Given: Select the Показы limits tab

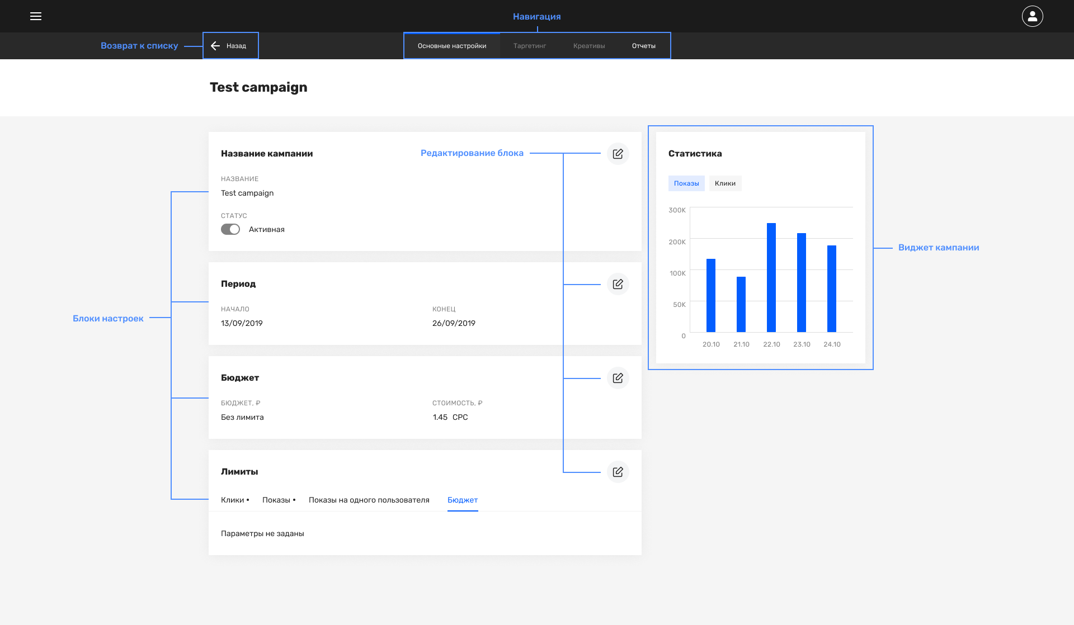Looking at the screenshot, I should tap(279, 500).
